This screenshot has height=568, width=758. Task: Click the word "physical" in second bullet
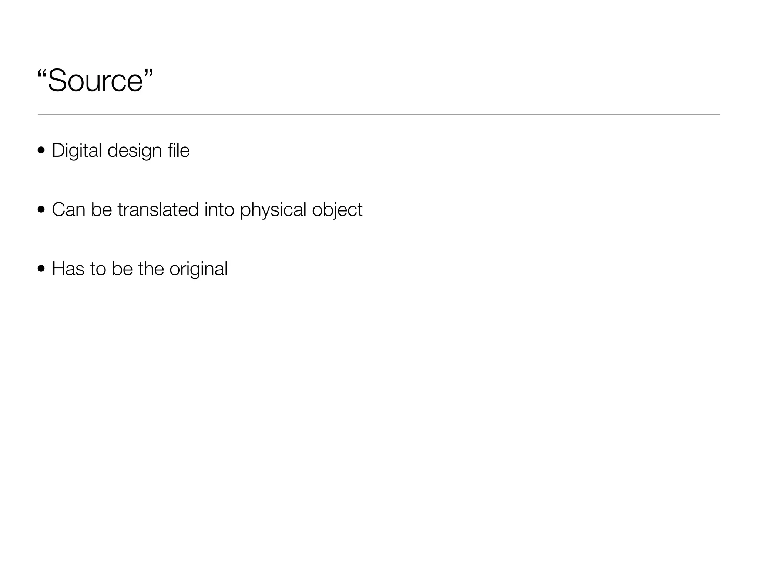tap(273, 210)
